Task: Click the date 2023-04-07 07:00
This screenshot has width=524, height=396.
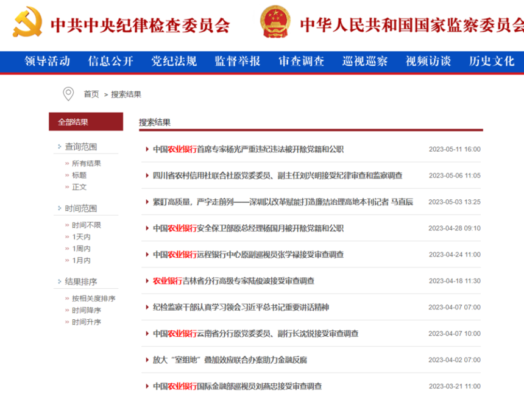Action: click(x=455, y=307)
